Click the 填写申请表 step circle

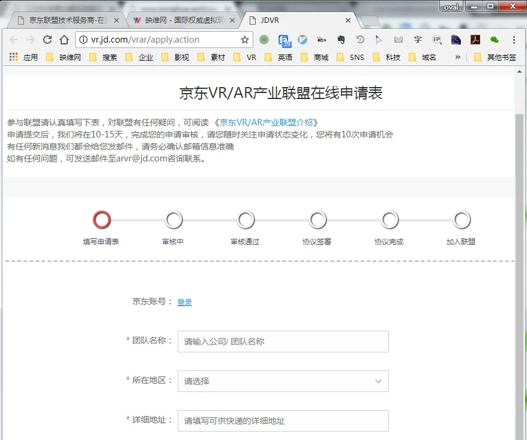[101, 220]
